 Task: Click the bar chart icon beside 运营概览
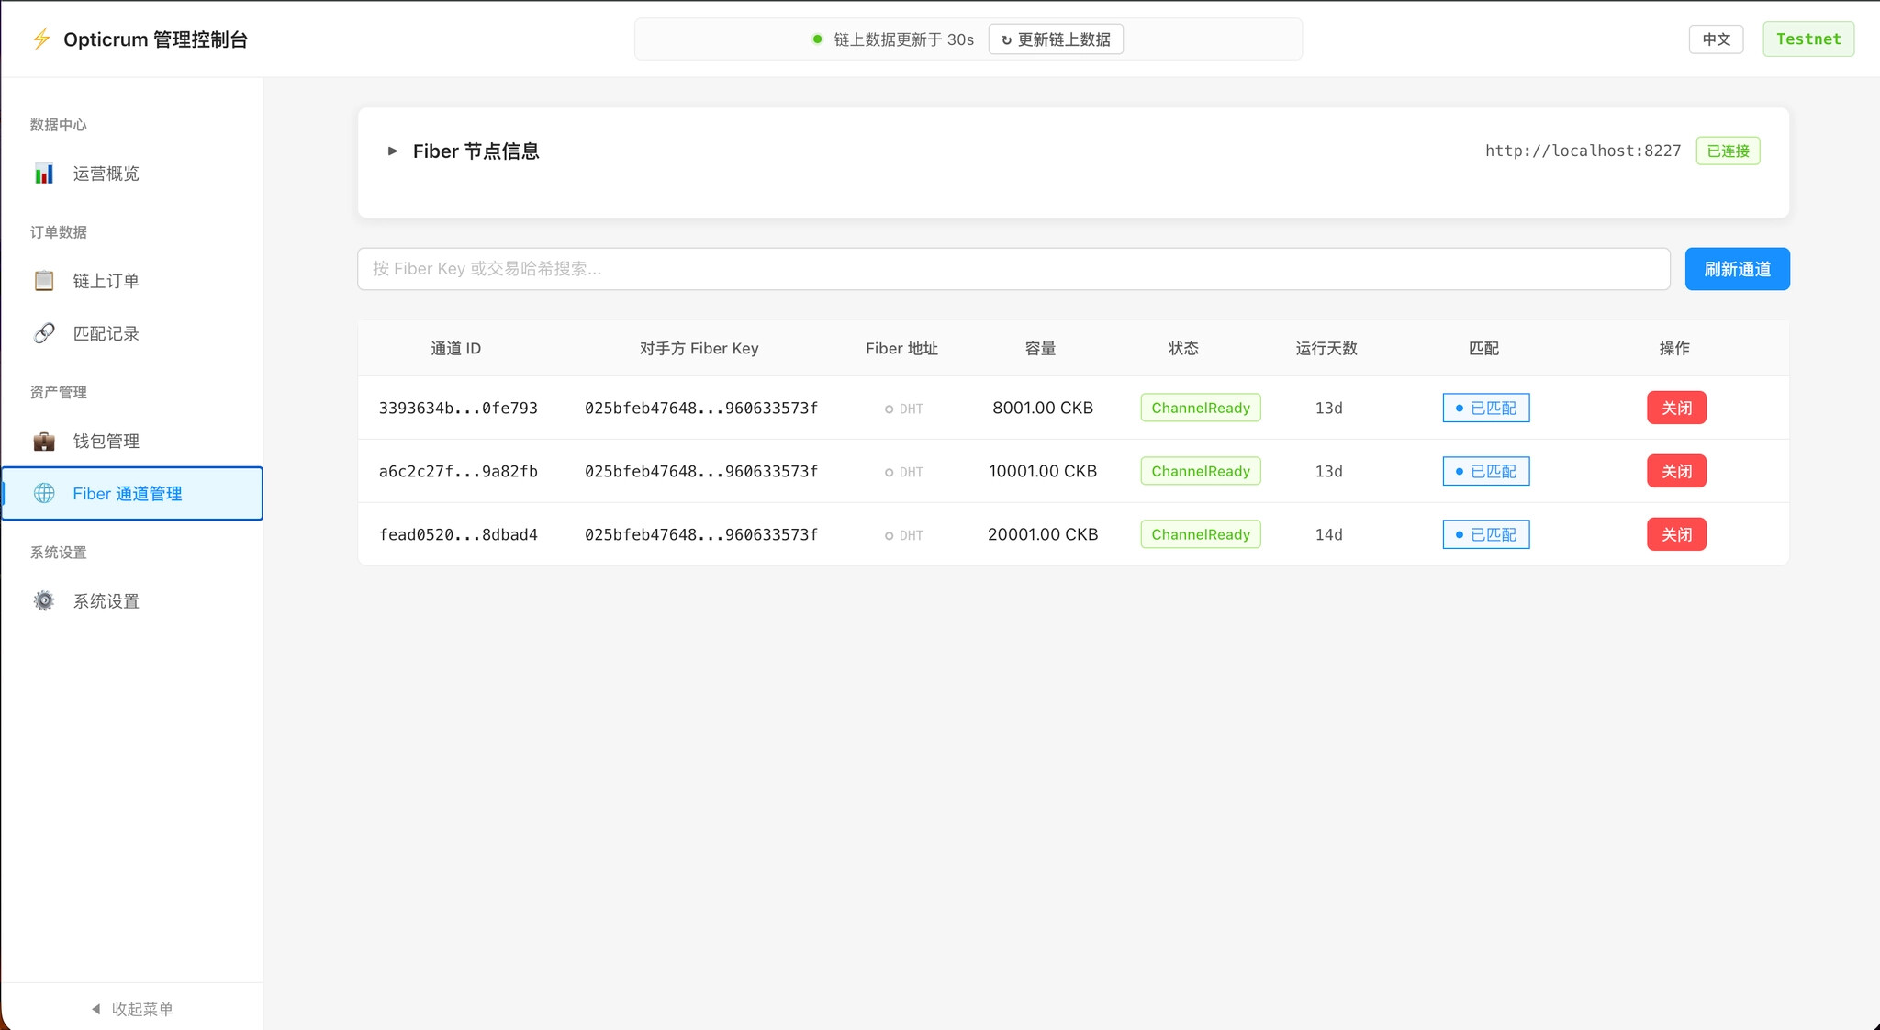tap(44, 174)
